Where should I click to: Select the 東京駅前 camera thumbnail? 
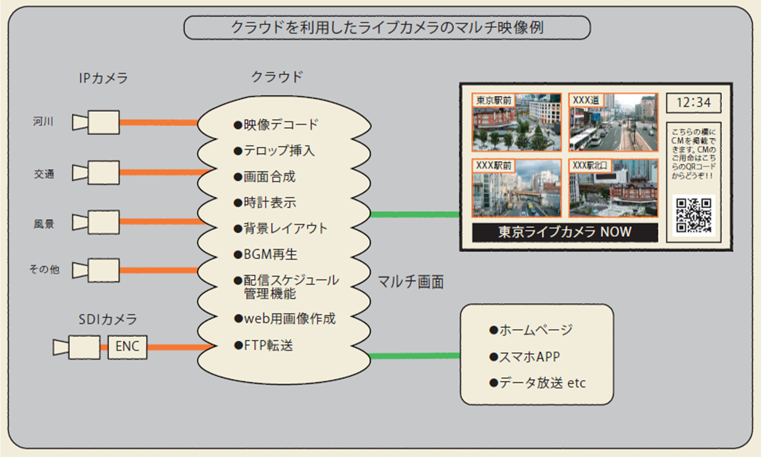pyautogui.click(x=517, y=123)
